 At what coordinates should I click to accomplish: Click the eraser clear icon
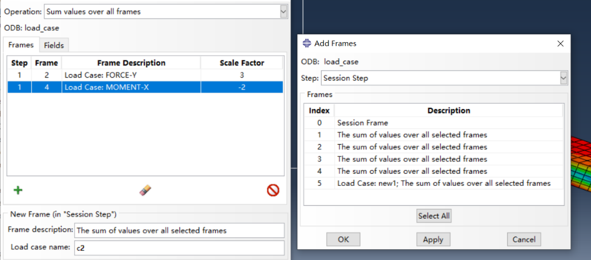tap(145, 190)
